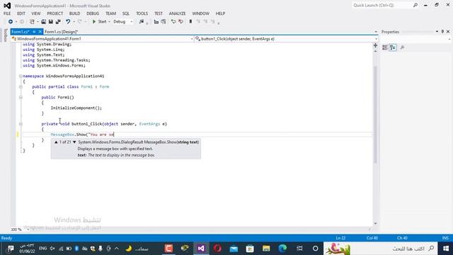Open the TOOLS menu

[x=142, y=13]
